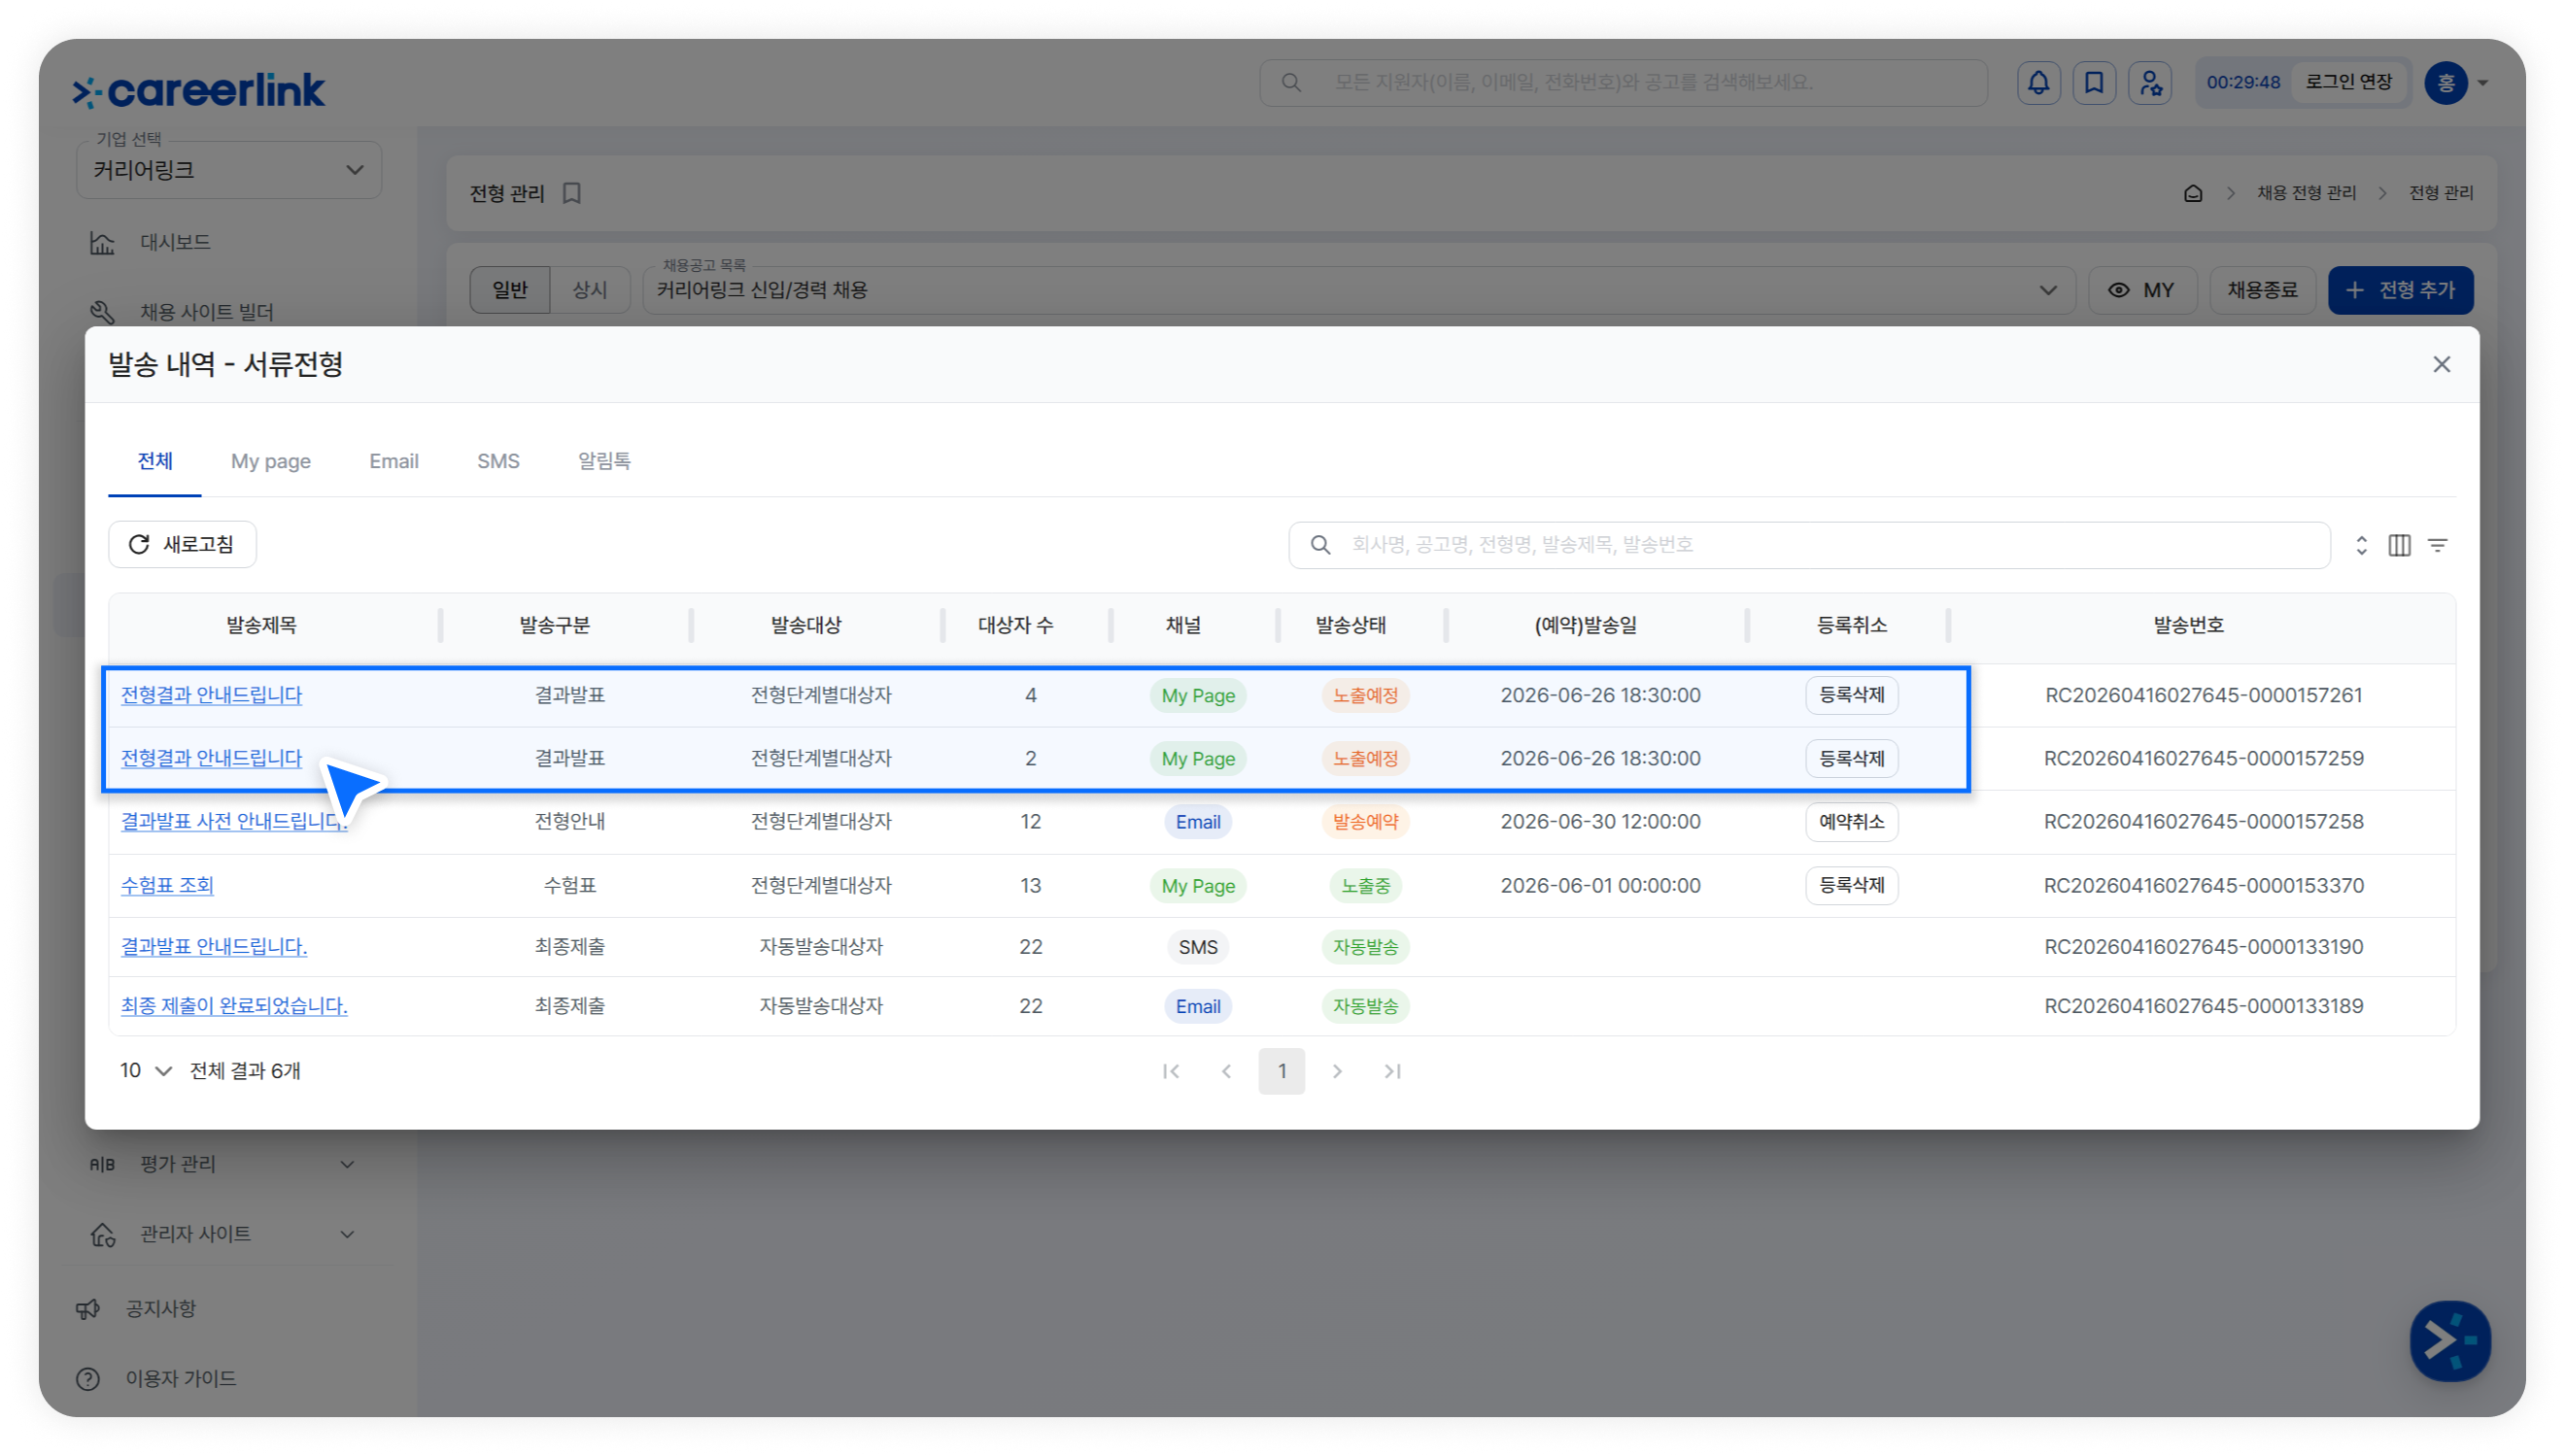
Task: Switch to the 알림톡 tab
Action: [604, 461]
